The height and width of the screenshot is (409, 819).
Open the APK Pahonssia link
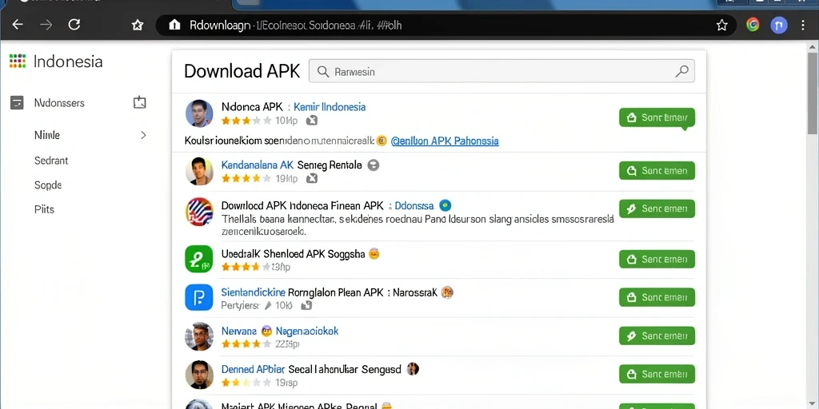445,141
